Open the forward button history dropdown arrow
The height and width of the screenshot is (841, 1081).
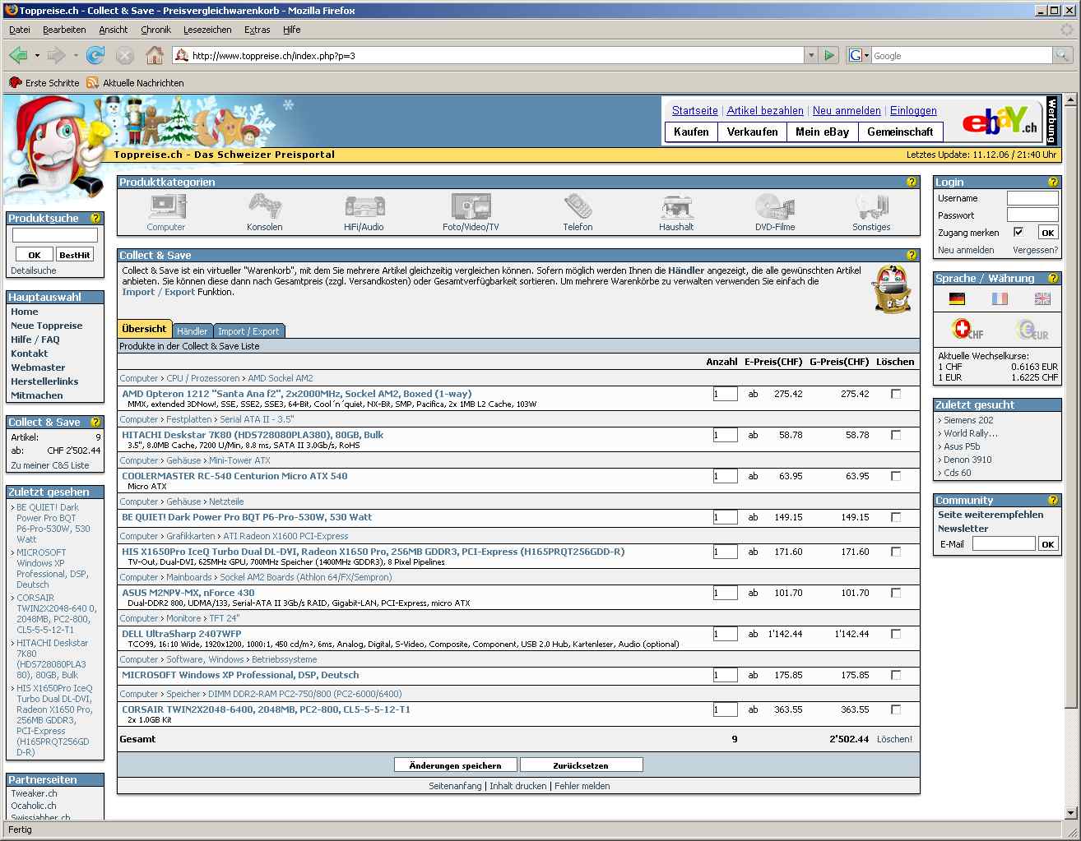76,56
